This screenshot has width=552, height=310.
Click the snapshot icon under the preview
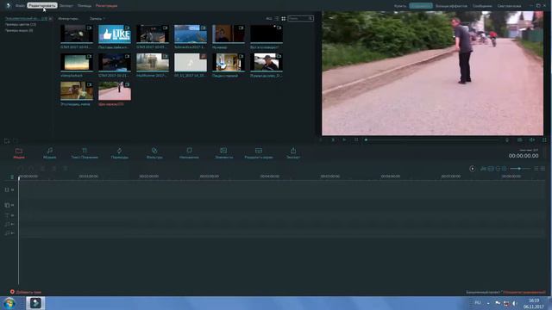point(519,139)
